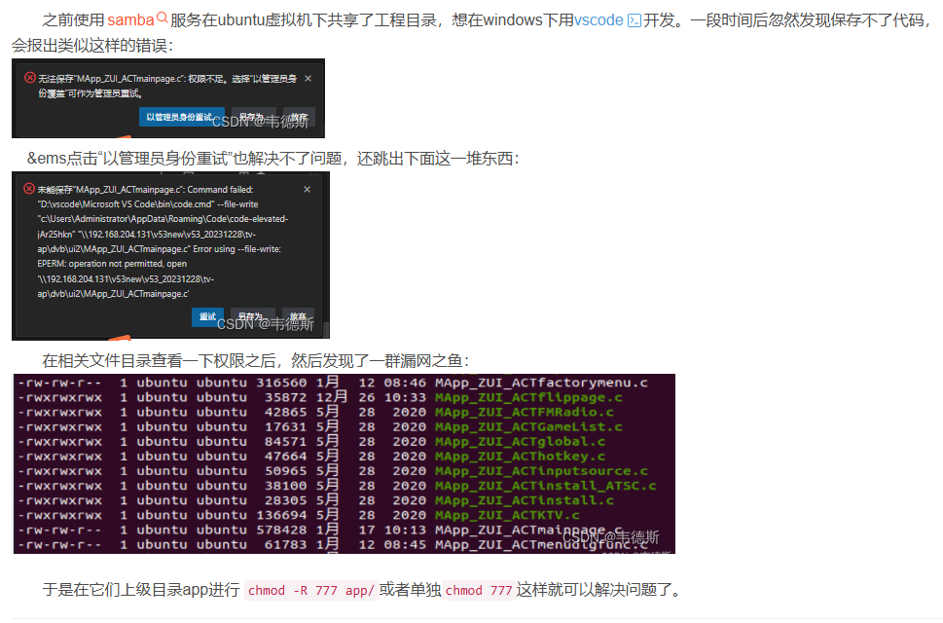Close the Command failed error dialog
This screenshot has width=943, height=623.
point(307,189)
